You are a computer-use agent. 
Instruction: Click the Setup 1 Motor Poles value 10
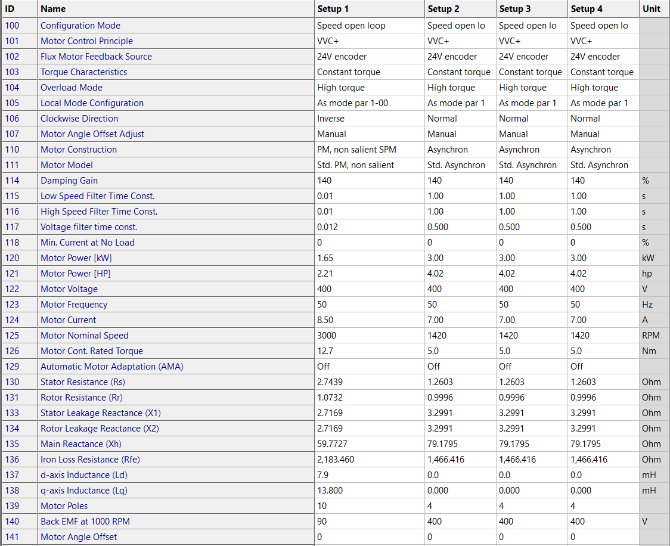(x=322, y=506)
